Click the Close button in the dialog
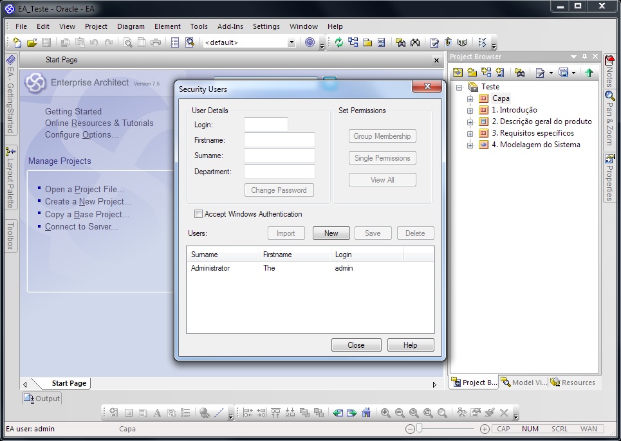The width and height of the screenshot is (621, 441). coord(356,345)
